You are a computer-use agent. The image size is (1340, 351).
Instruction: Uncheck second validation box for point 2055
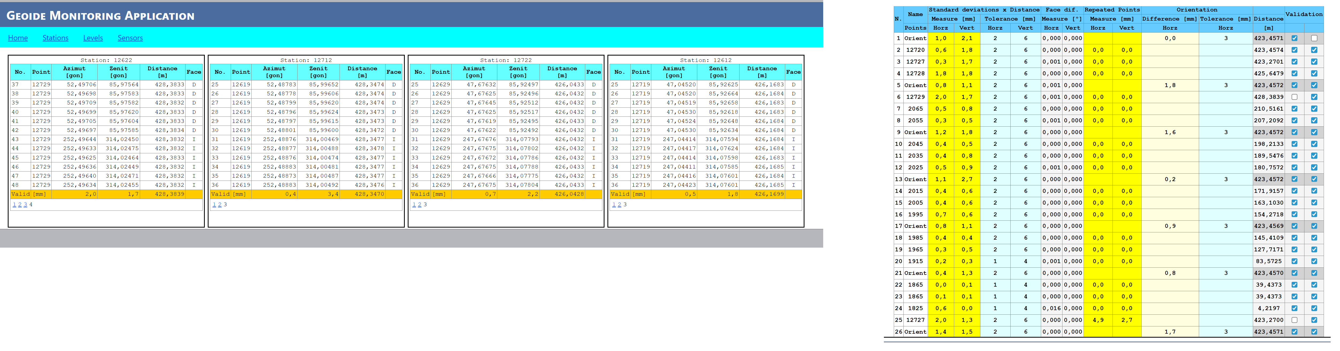click(1314, 120)
